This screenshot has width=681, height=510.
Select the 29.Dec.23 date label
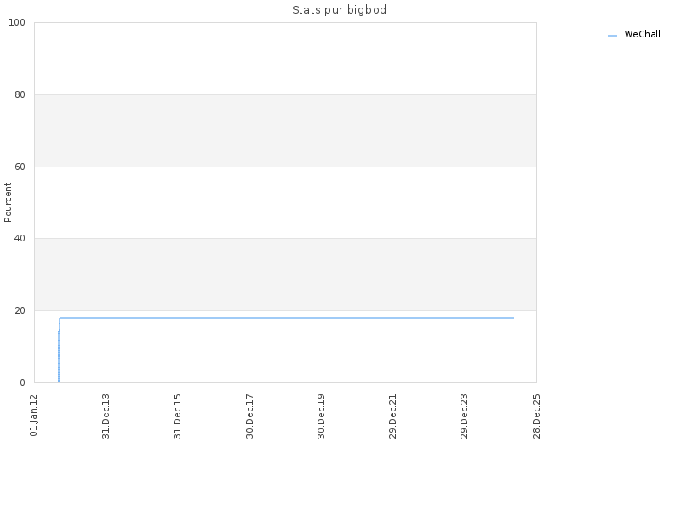[x=465, y=416]
